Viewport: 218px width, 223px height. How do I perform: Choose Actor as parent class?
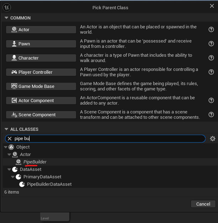[x=41, y=30]
